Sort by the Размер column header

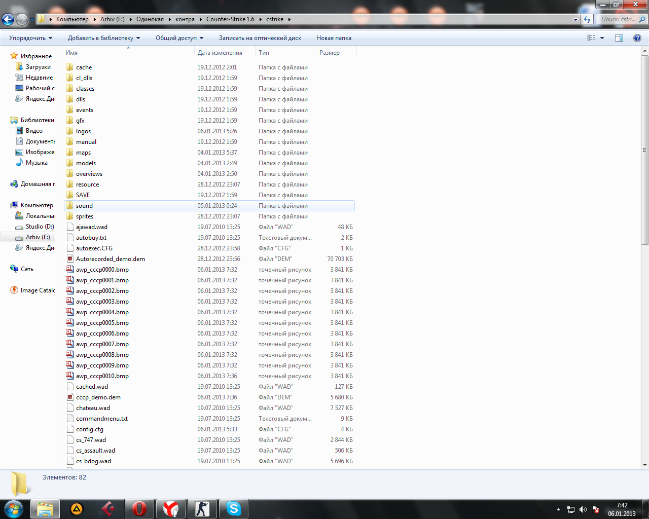coord(336,53)
